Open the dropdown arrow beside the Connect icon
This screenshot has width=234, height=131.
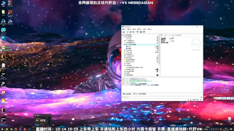(125, 32)
